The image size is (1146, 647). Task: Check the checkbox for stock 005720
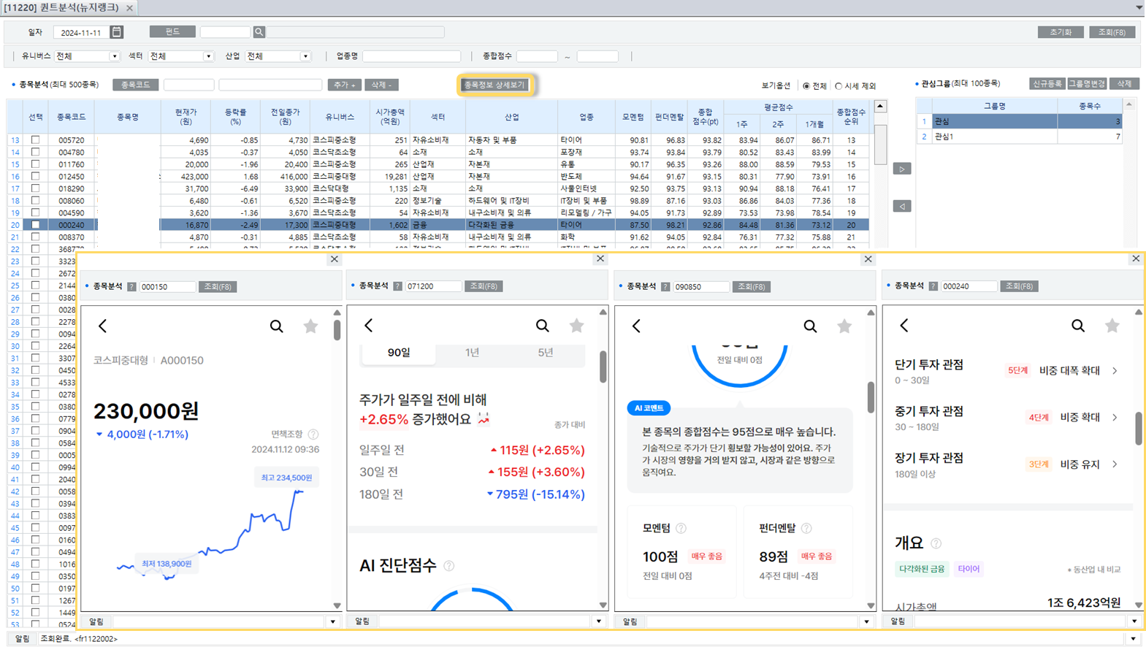[35, 139]
